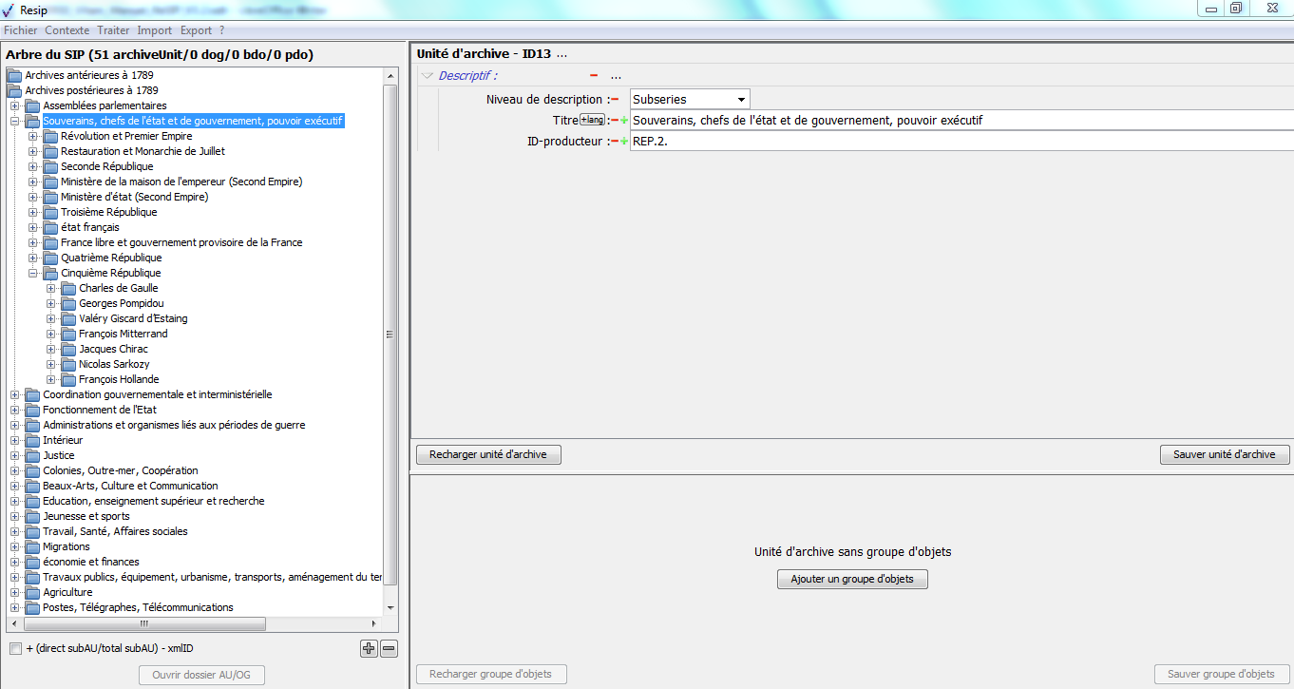Click the collapse-all minus button under tree

coord(389,649)
